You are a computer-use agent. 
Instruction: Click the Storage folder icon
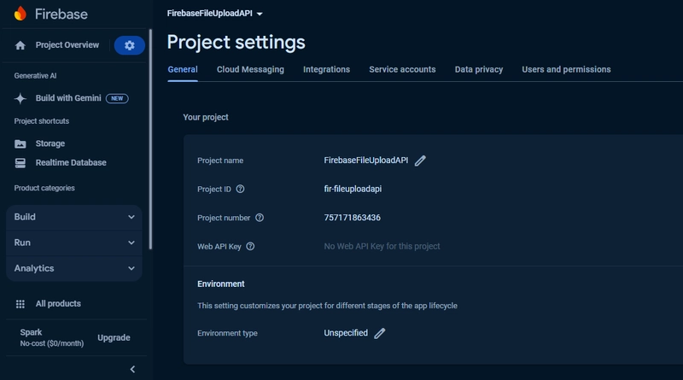20,143
